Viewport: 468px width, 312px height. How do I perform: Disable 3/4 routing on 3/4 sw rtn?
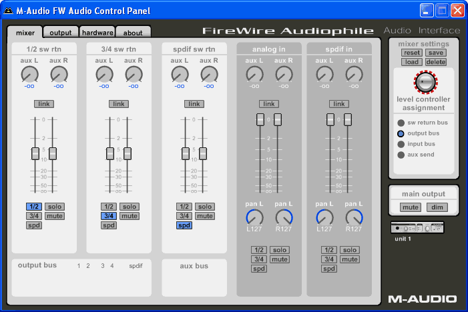pos(109,216)
